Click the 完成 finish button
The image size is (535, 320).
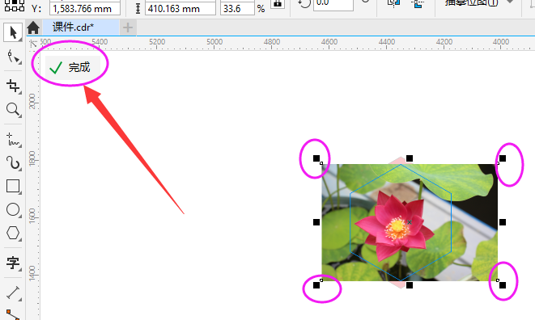(x=73, y=68)
